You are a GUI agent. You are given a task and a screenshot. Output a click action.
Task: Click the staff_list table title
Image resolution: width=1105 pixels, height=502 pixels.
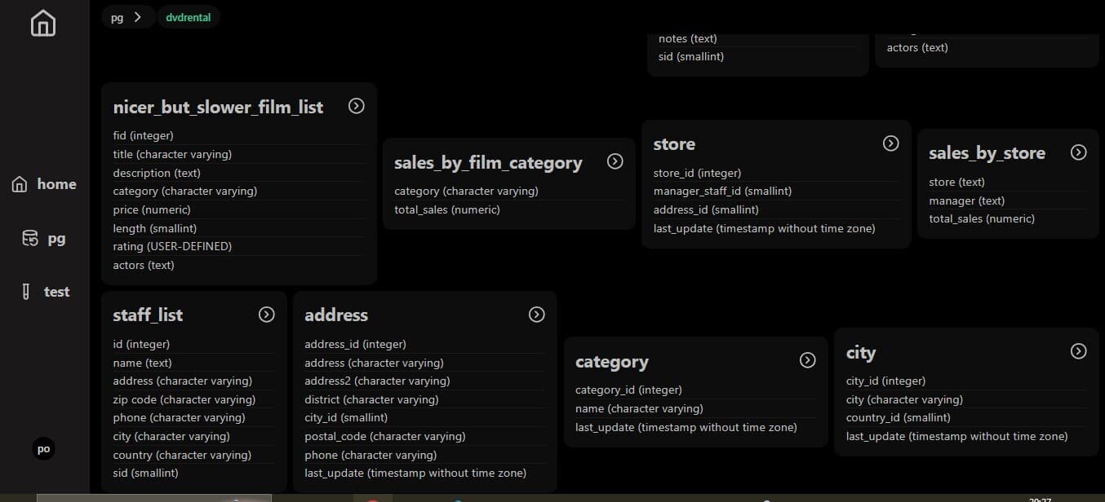[148, 315]
